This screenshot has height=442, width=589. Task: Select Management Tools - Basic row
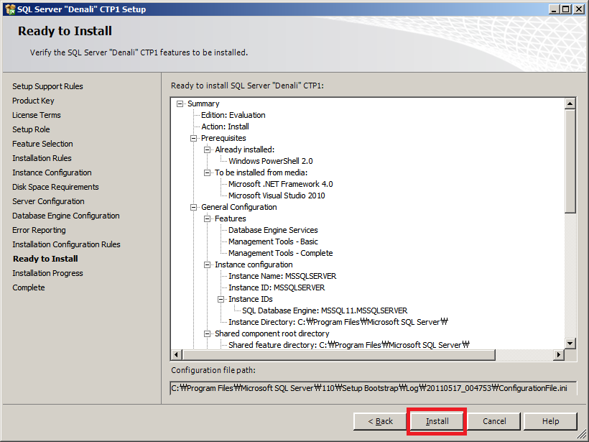(273, 241)
